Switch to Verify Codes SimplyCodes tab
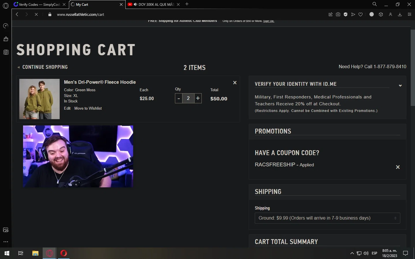 (x=39, y=4)
